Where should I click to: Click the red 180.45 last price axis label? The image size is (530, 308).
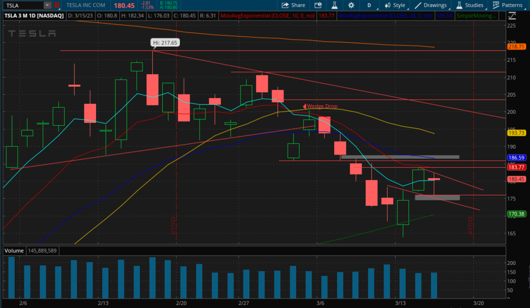(516, 179)
